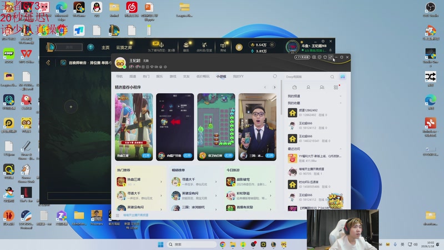The image size is (444, 250).
Task: Click the search magnifier icon in YY
Action: click(x=332, y=77)
